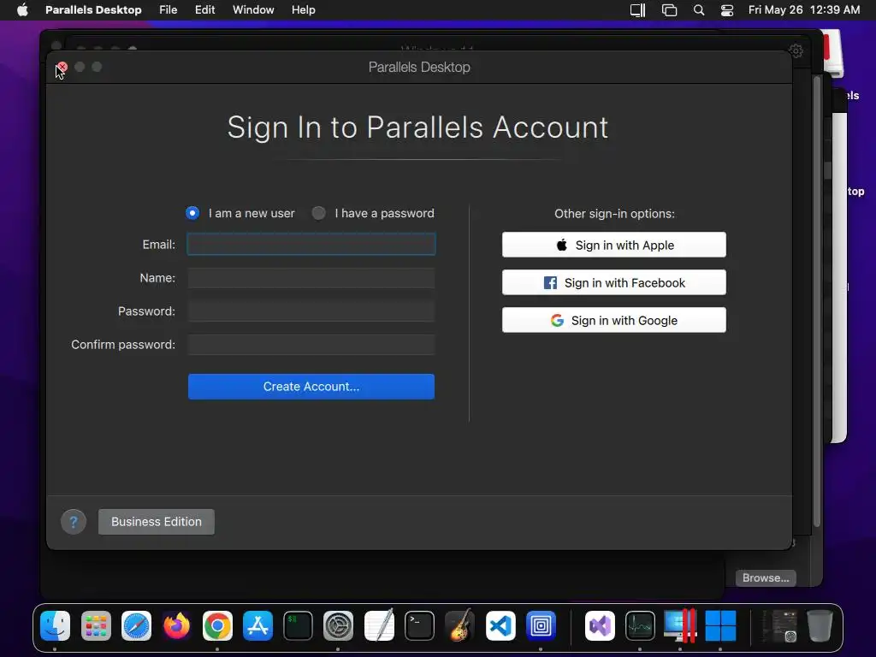Launch GarageBand from the dock
The height and width of the screenshot is (657, 876).
(x=459, y=625)
